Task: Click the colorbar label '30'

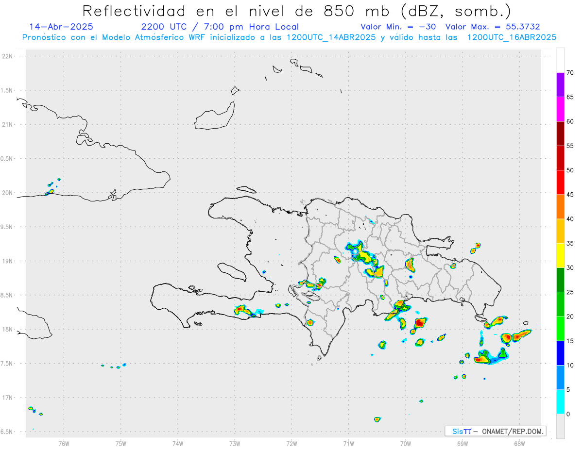Action: [570, 267]
